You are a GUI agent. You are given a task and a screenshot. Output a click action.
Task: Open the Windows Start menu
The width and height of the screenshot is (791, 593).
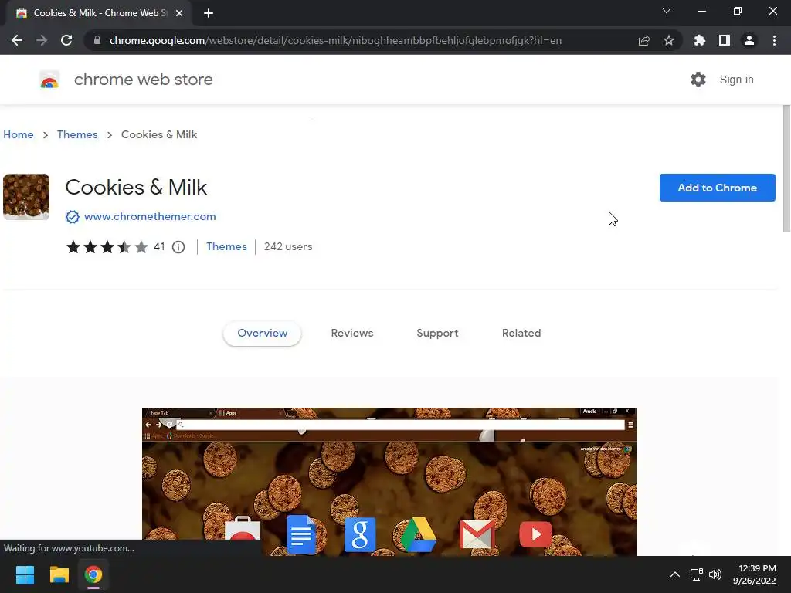pos(25,574)
